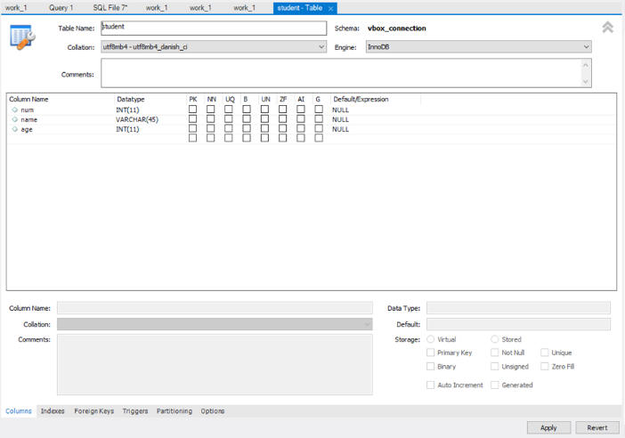Toggle AI checkbox for the num row
This screenshot has height=438, width=625.
coord(301,109)
